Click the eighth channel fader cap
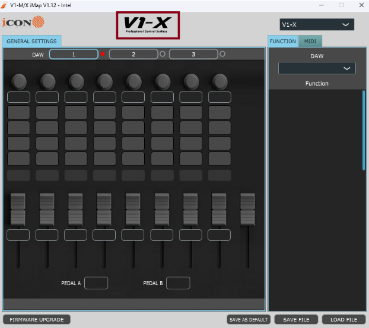This screenshot has width=369, height=328. [219, 209]
